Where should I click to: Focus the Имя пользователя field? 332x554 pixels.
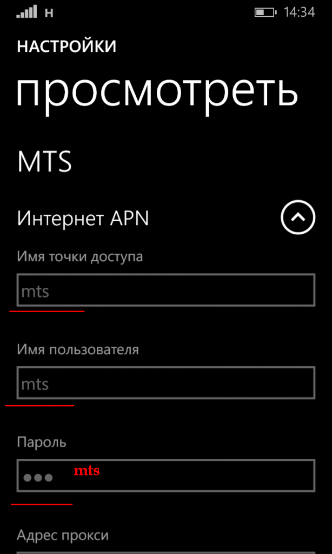[165, 382]
